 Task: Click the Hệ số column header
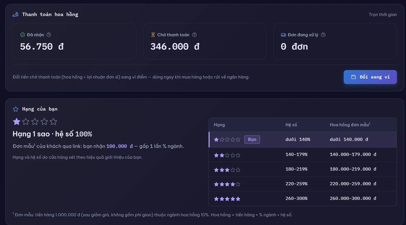[x=291, y=125]
